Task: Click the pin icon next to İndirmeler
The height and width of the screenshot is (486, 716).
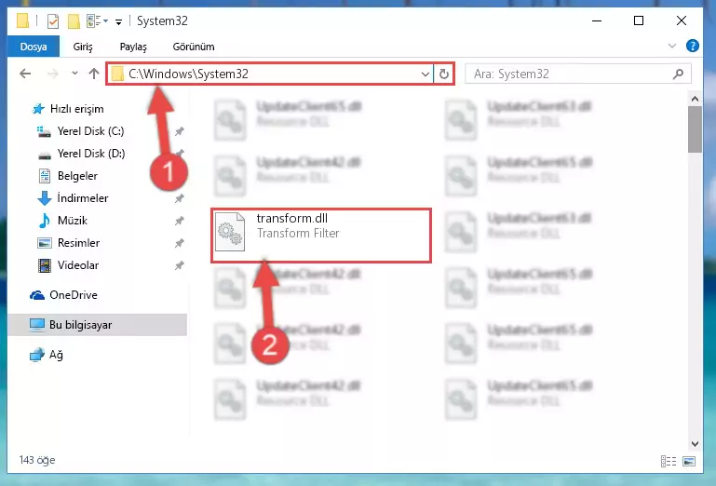Action: coord(179,198)
